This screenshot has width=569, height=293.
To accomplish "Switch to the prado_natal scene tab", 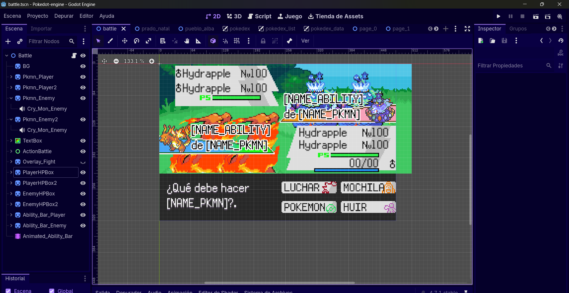I will [x=152, y=29].
